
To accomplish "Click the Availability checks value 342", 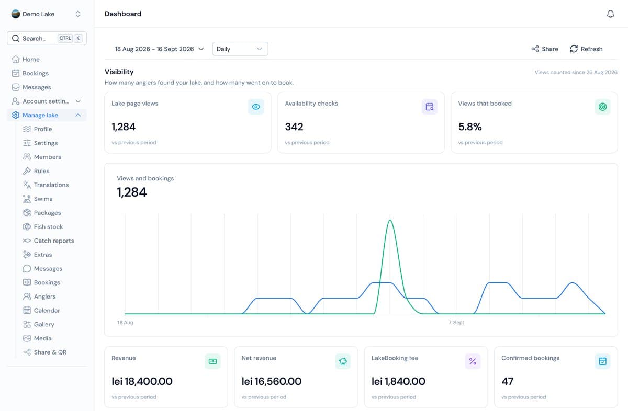I will pos(294,127).
